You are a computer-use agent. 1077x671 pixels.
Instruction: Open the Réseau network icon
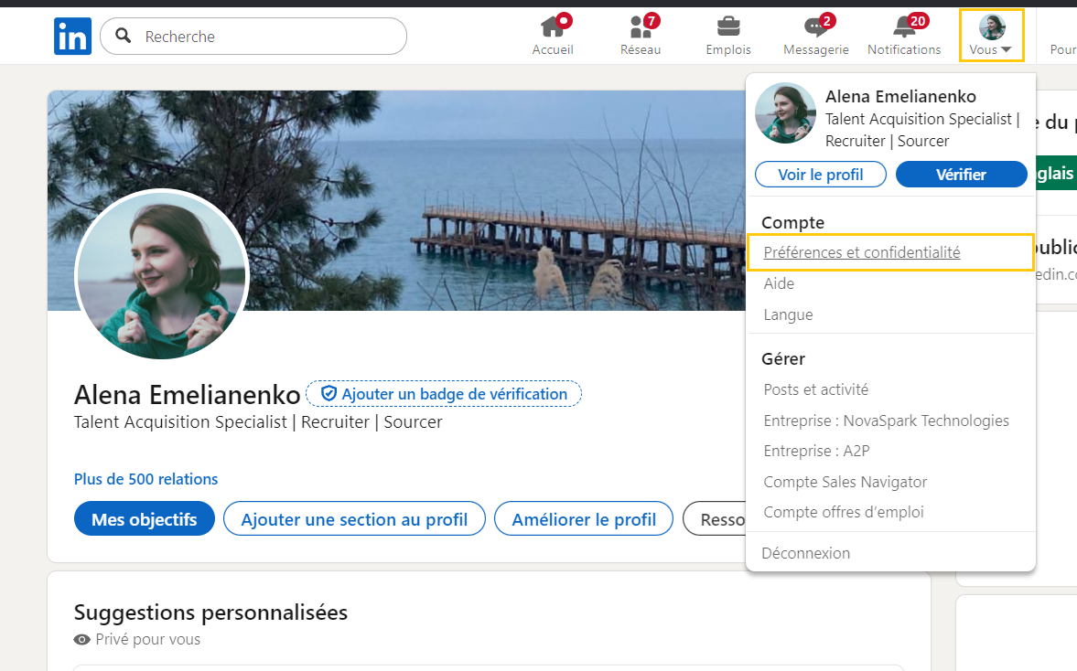(x=641, y=27)
